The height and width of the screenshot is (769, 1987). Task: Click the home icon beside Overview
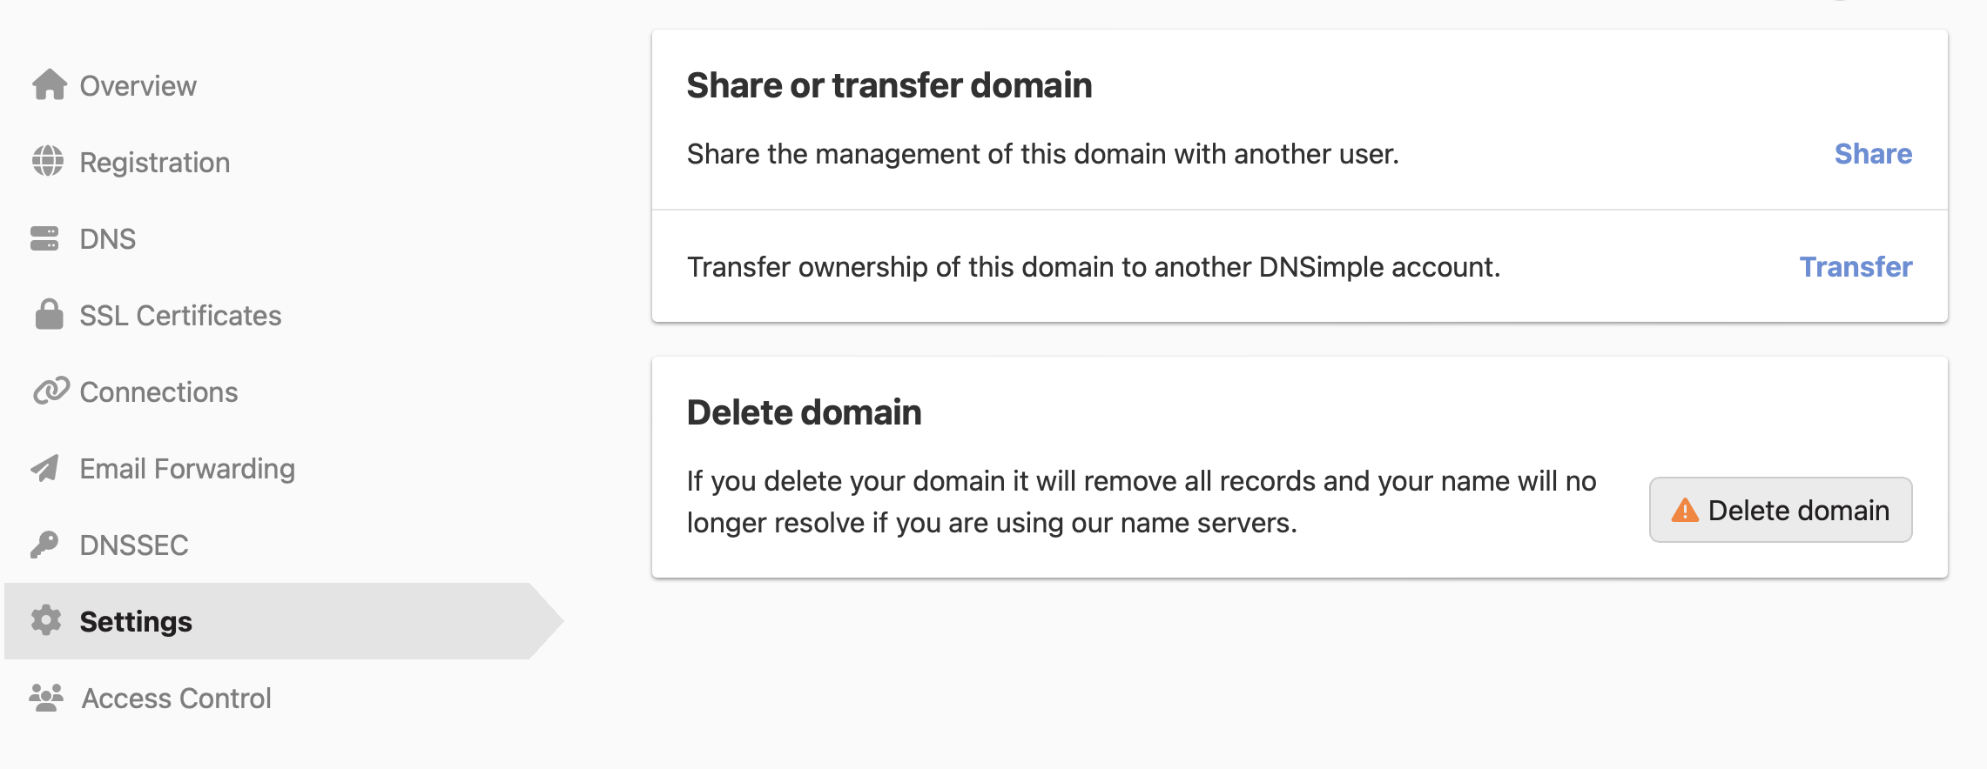tap(50, 84)
